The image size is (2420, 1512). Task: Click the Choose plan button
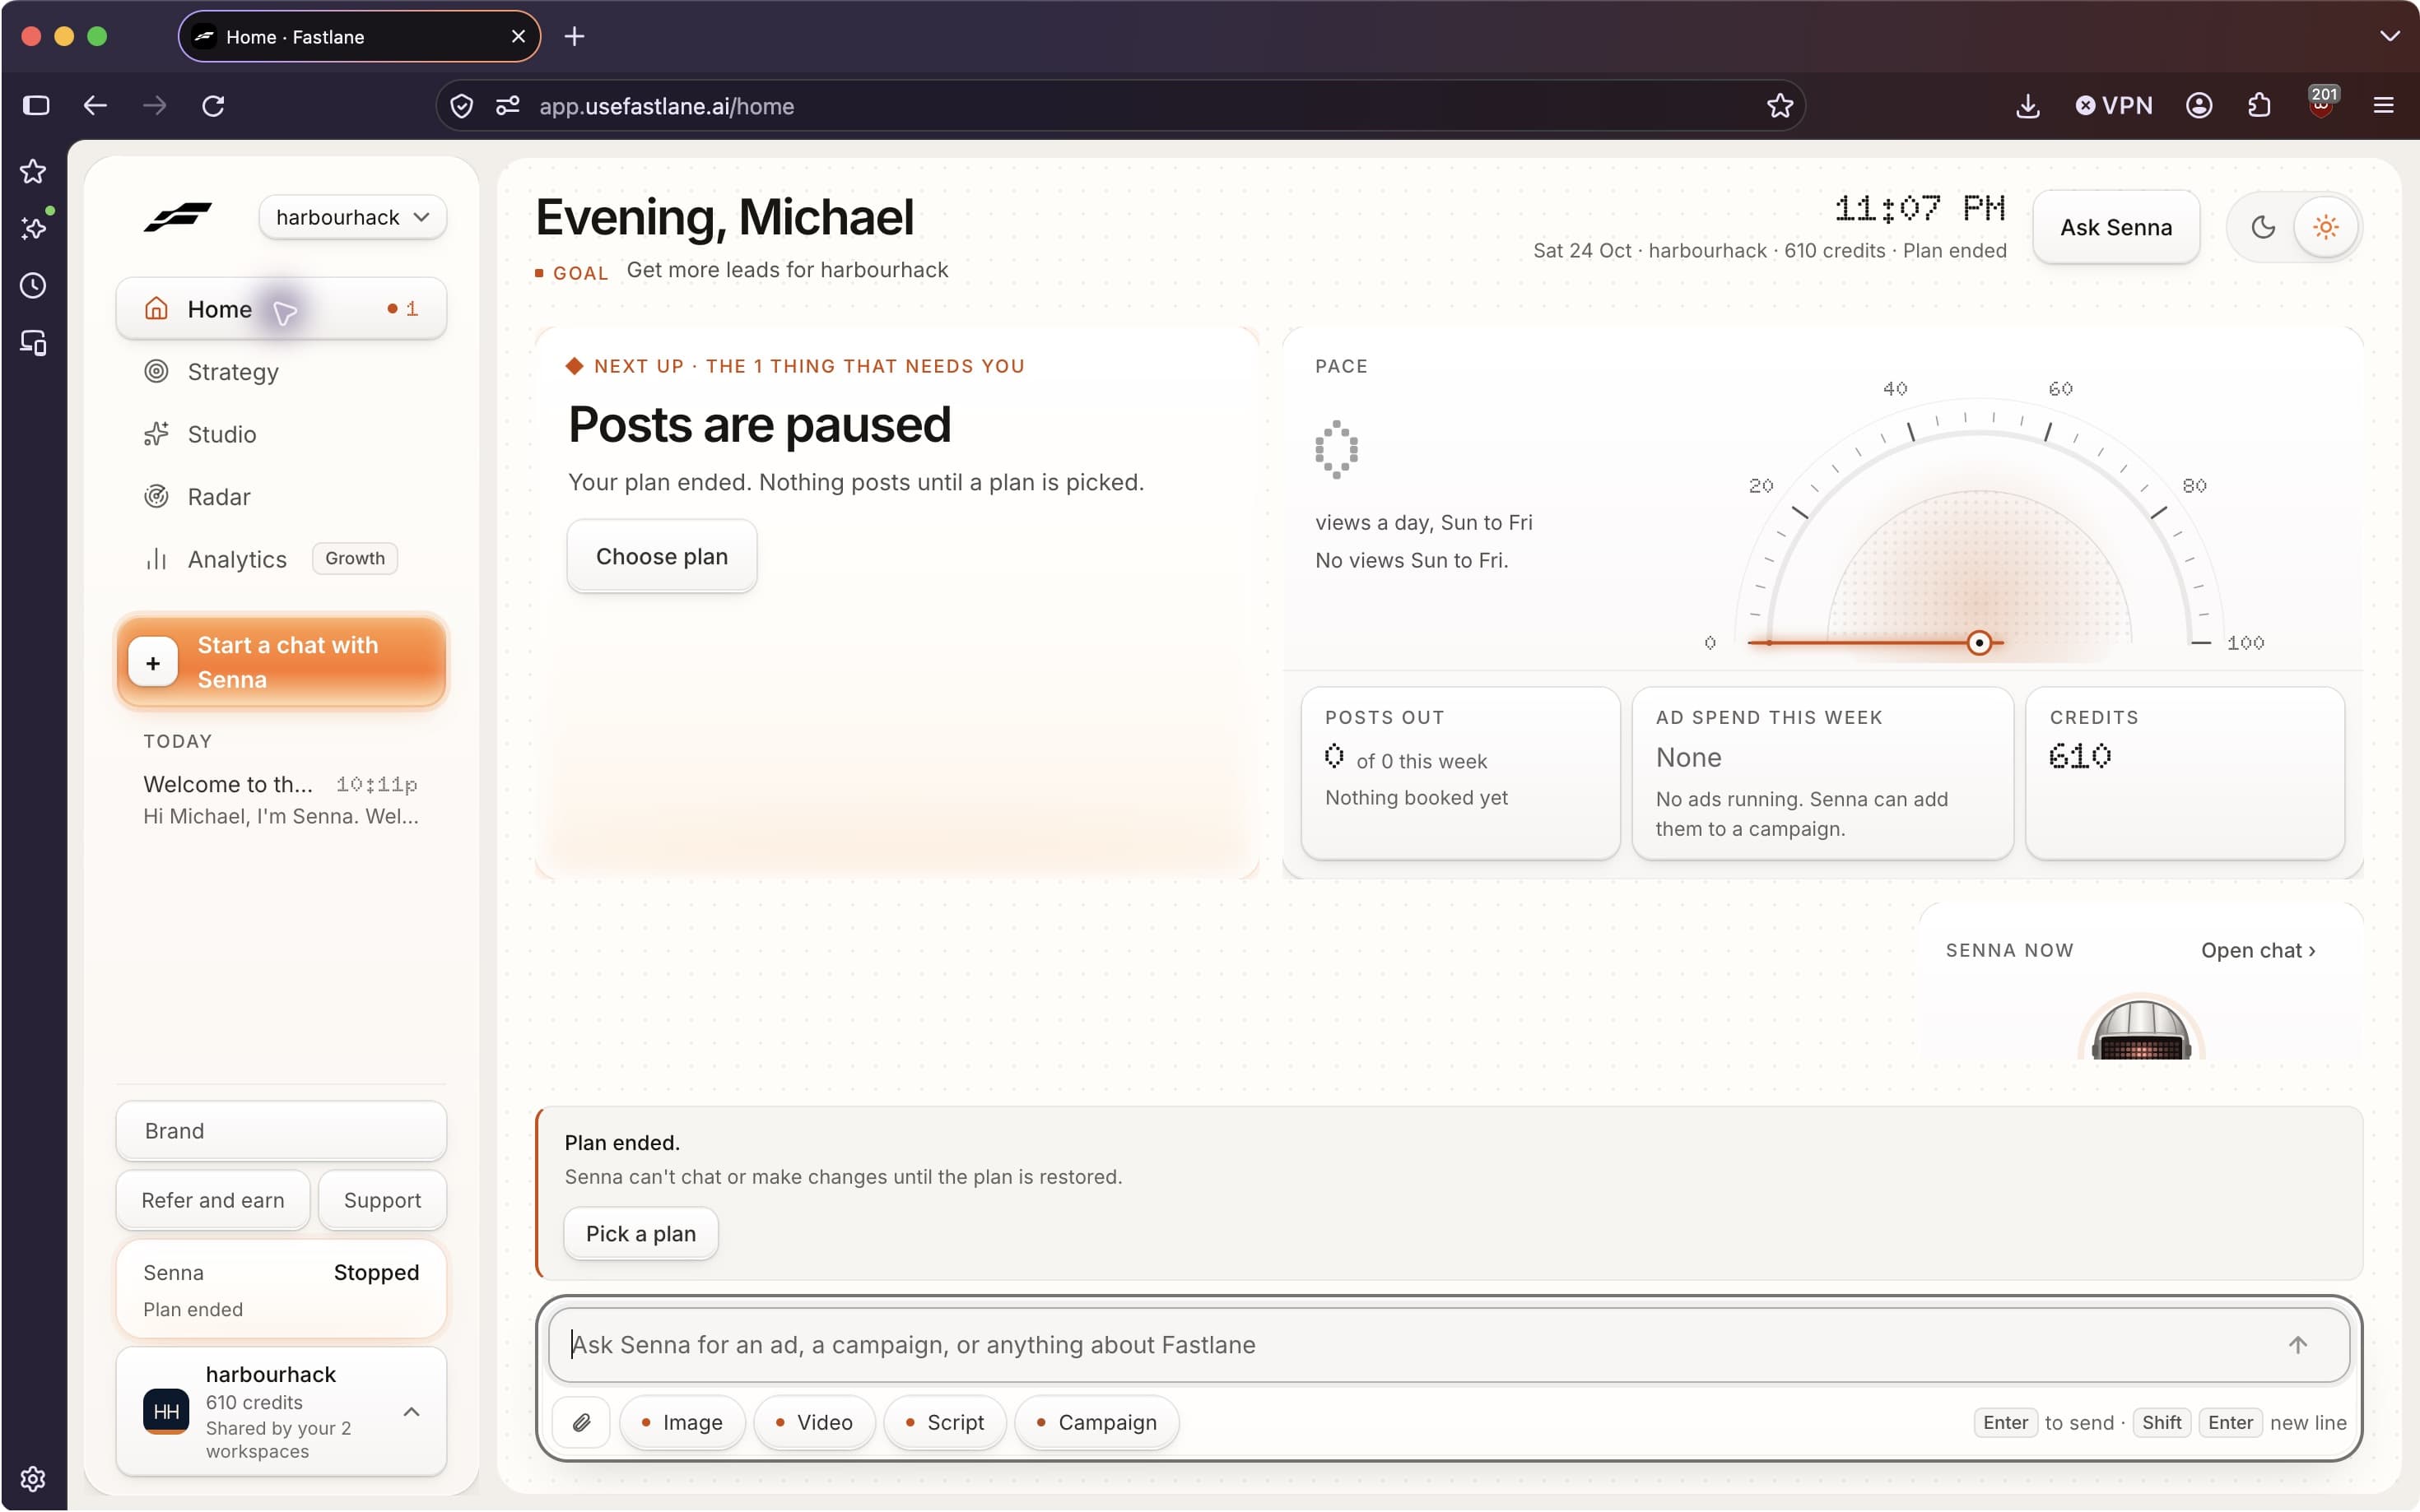click(661, 557)
